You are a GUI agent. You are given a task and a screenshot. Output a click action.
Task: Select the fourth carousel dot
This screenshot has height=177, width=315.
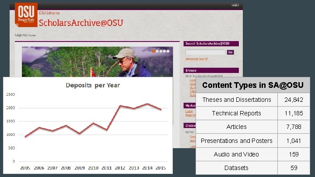[164, 51]
